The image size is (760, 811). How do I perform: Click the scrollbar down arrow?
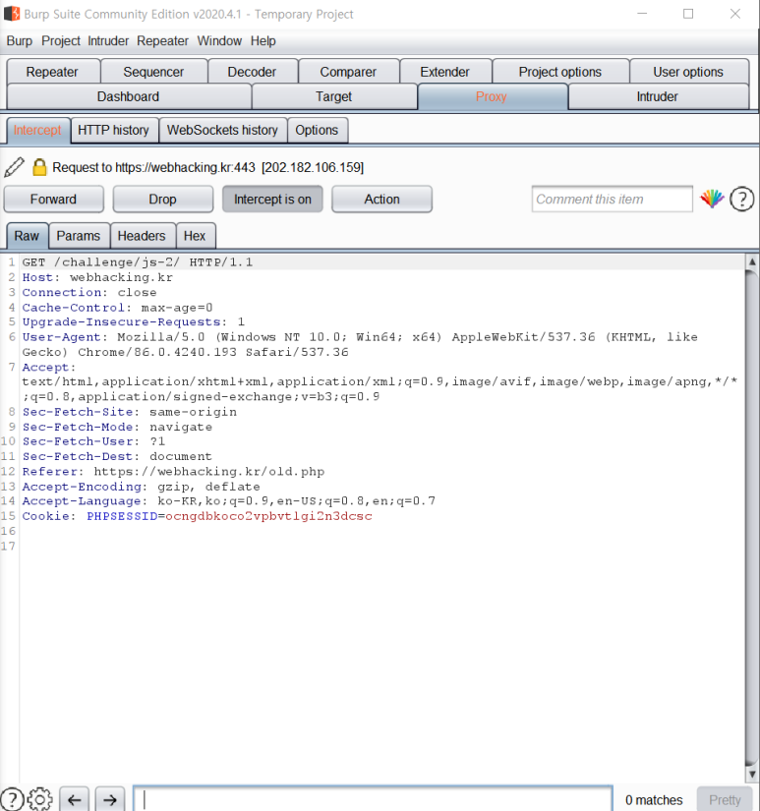click(752, 775)
